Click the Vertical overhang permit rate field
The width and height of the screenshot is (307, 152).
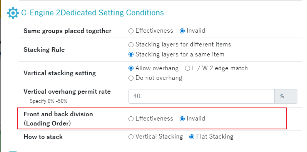(202, 96)
